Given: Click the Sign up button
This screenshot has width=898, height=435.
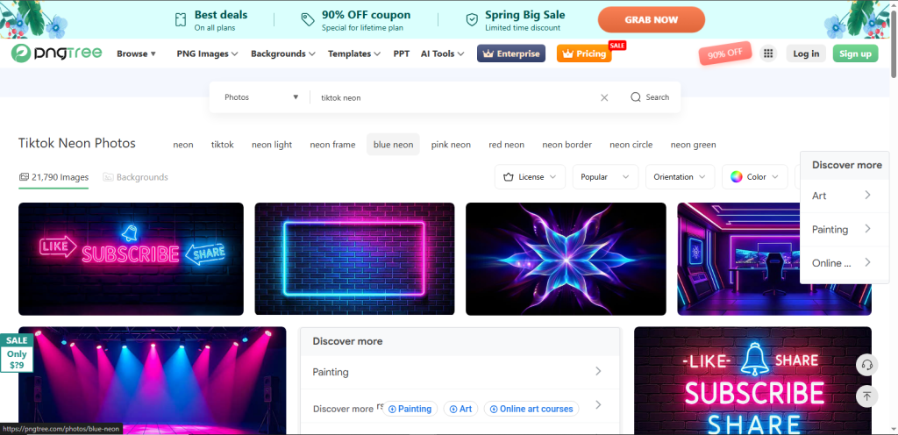Looking at the screenshot, I should coord(855,53).
